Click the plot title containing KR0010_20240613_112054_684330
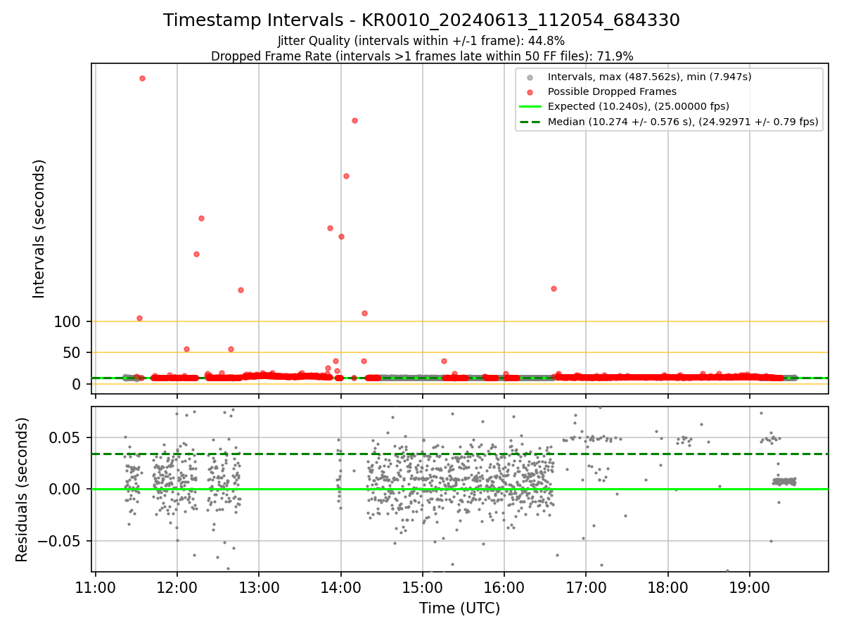The width and height of the screenshot is (844, 633). [421, 20]
